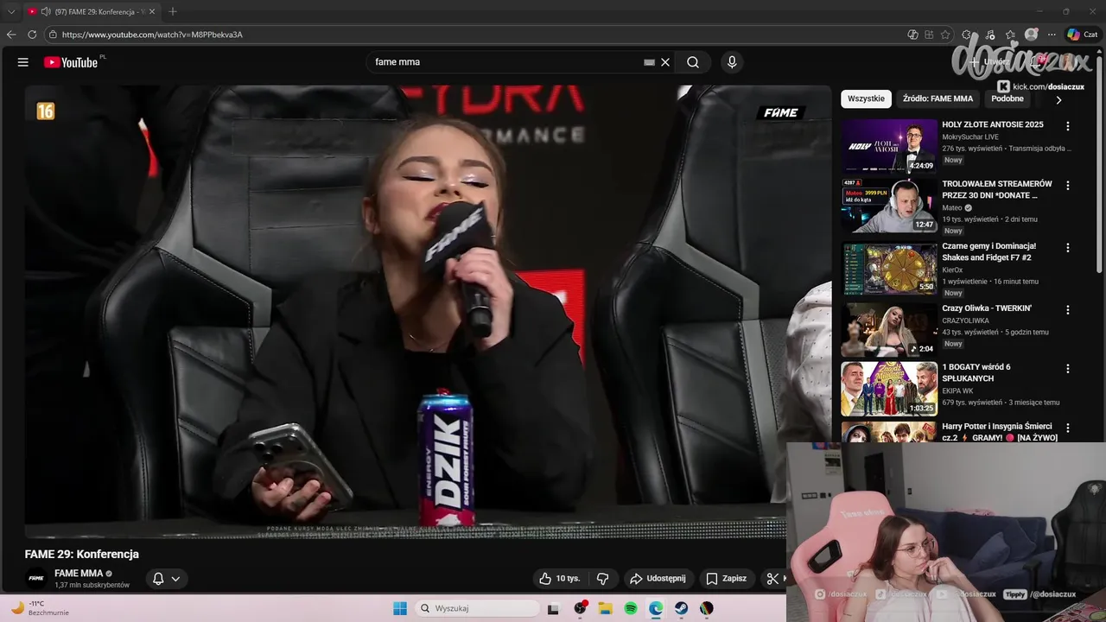Open options for 1 BOGATY video

[x=1067, y=369]
